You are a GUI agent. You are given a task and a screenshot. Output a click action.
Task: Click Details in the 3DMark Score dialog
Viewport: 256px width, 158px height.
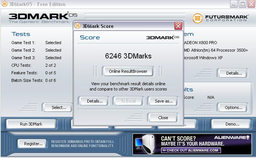click(93, 101)
